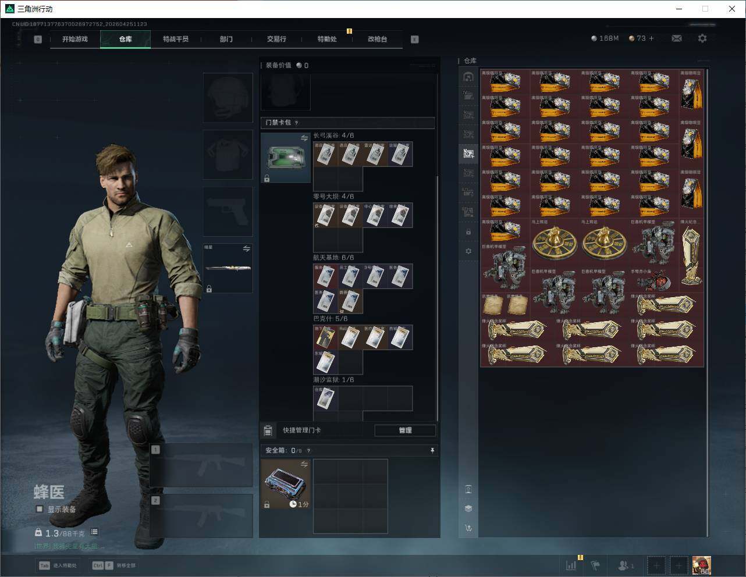The width and height of the screenshot is (746, 577).
Task: Click the lock icon in stash sidebar
Action: tap(468, 232)
